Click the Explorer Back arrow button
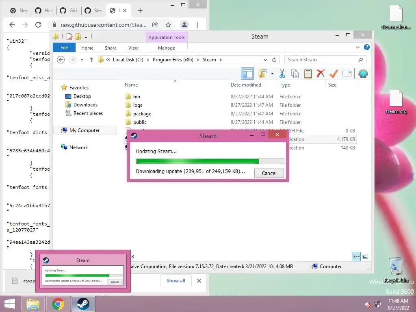This screenshot has width=416, height=312. pos(61,60)
